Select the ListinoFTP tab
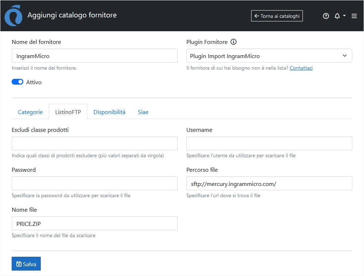 click(68, 112)
